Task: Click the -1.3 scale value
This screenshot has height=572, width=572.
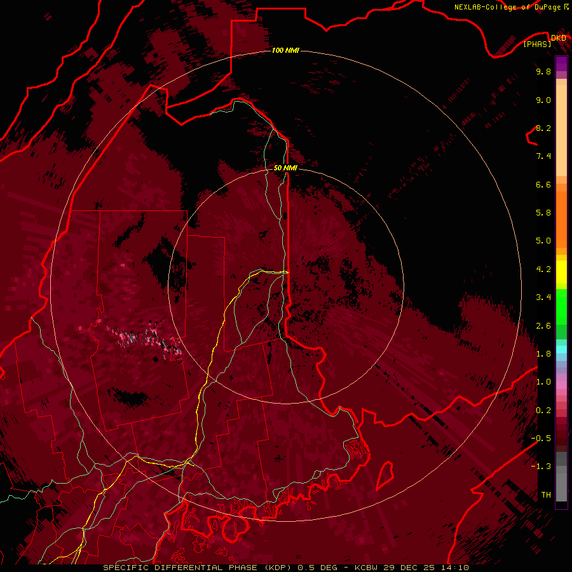Action: 541,466
